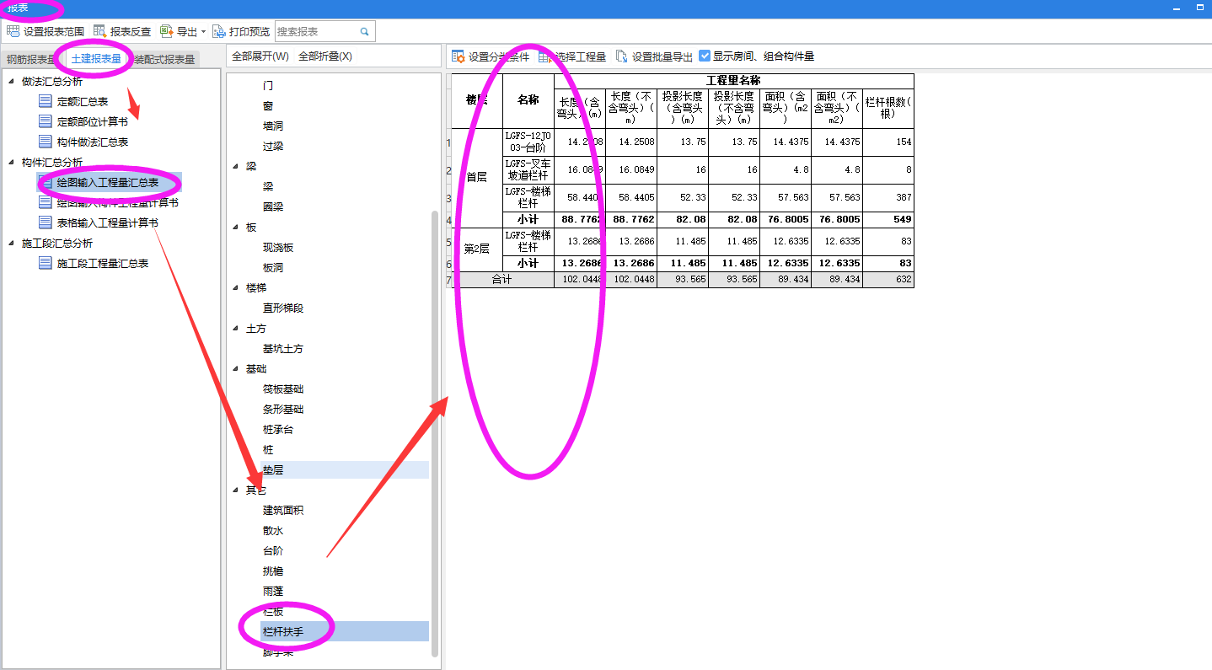Select 桩承台 in the component tree
The image size is (1212, 670).
click(x=278, y=429)
